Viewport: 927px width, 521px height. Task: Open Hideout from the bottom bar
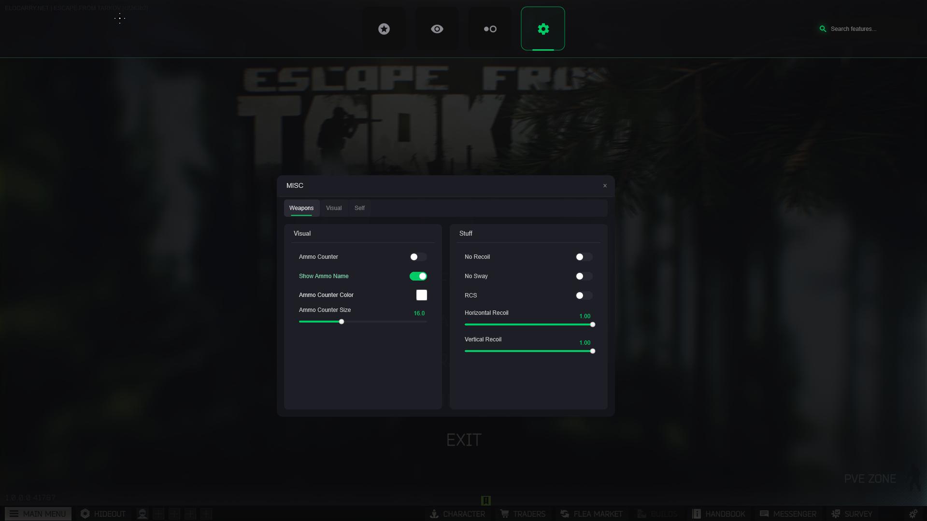(103, 514)
